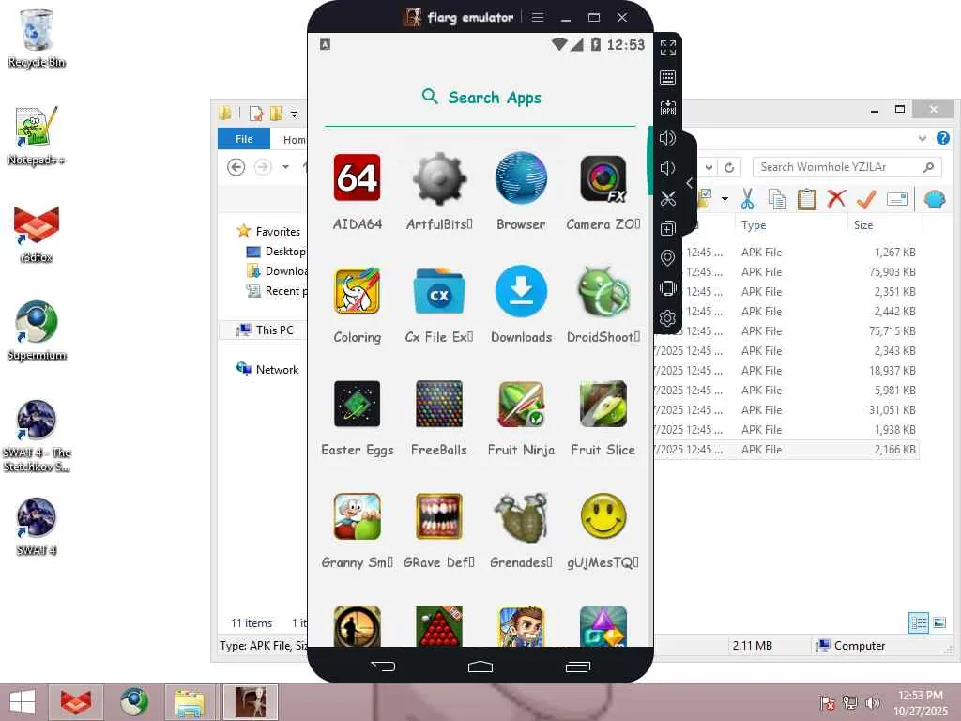Open the File tab in Explorer
The height and width of the screenshot is (721, 961).
tap(244, 139)
